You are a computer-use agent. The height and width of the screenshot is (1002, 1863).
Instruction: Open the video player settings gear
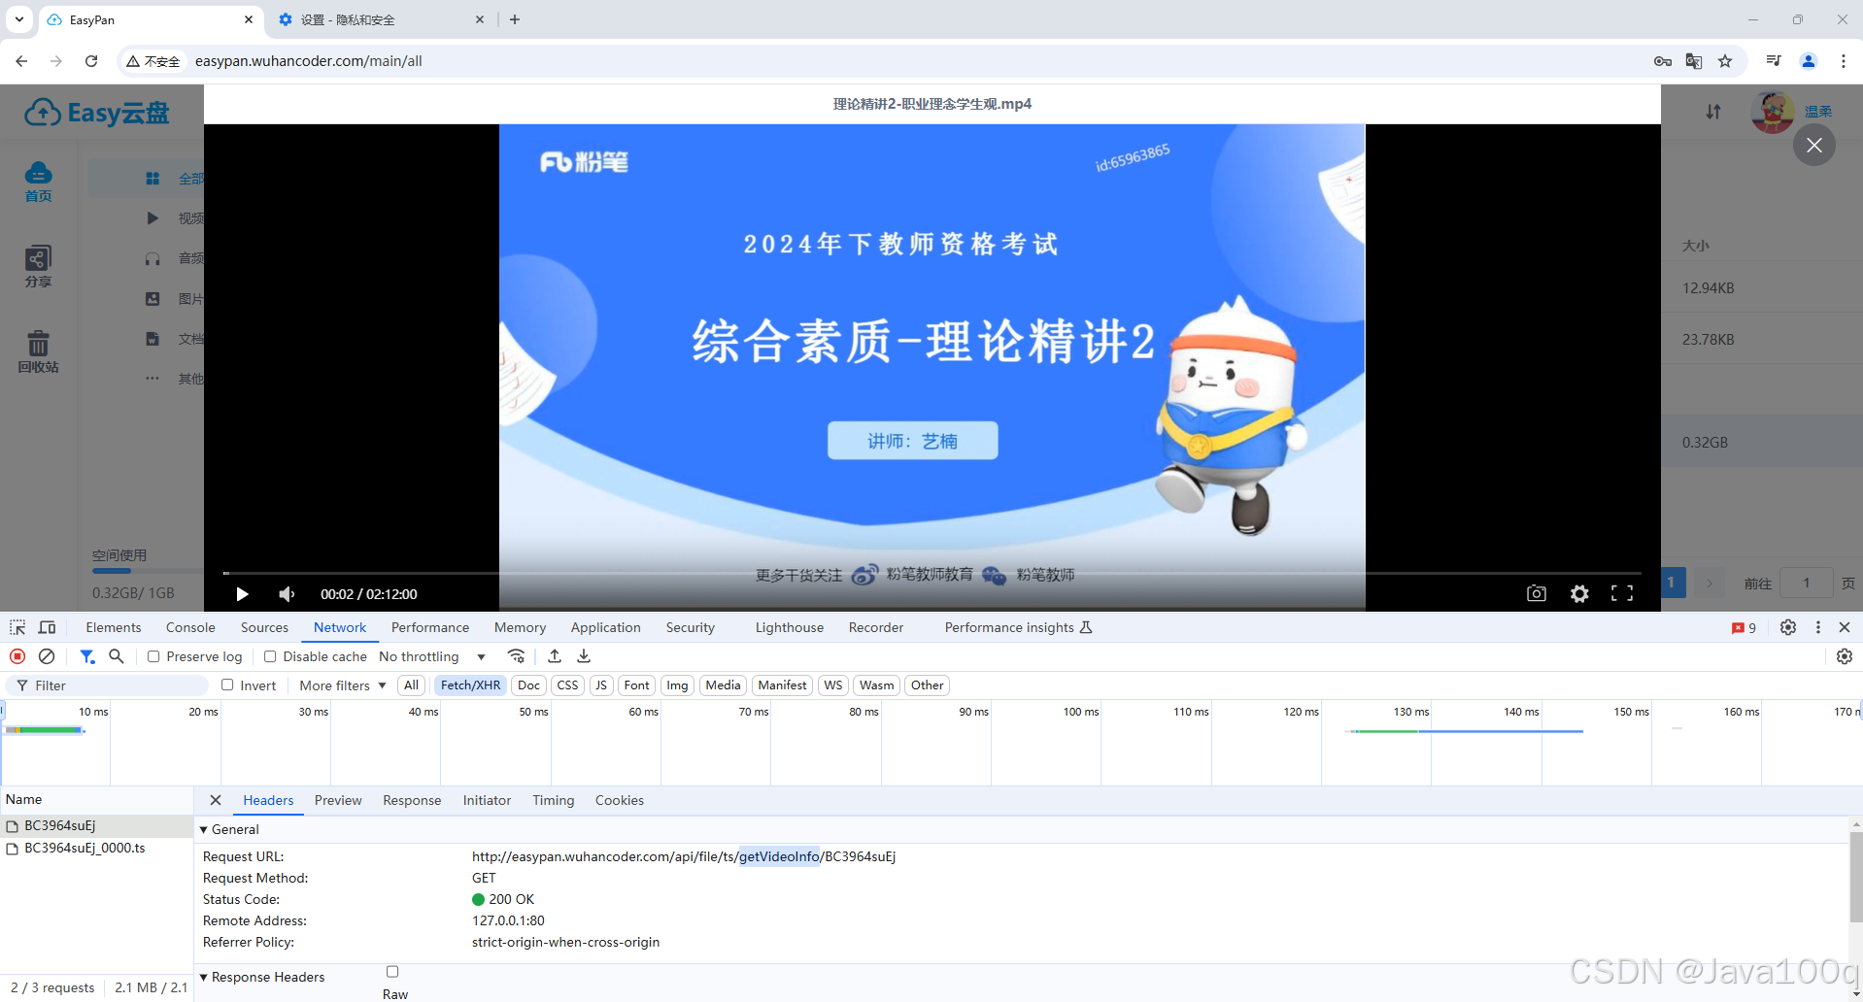tap(1579, 593)
